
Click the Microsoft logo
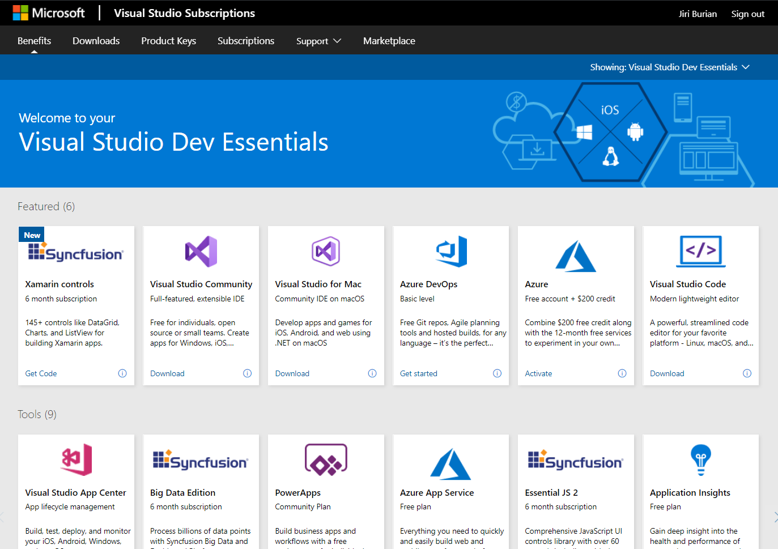[49, 13]
